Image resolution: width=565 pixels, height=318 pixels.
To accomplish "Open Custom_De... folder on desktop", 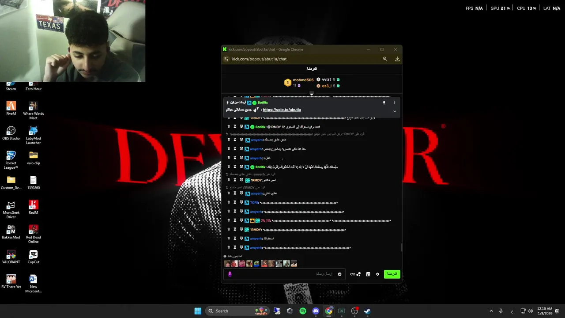I will [11, 182].
